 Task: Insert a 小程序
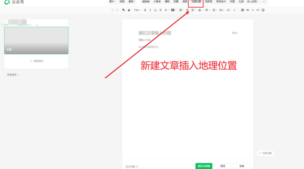click(x=157, y=2)
